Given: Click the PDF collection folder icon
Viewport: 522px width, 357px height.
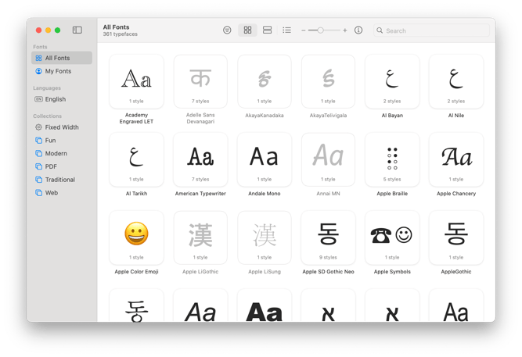Looking at the screenshot, I should [38, 166].
